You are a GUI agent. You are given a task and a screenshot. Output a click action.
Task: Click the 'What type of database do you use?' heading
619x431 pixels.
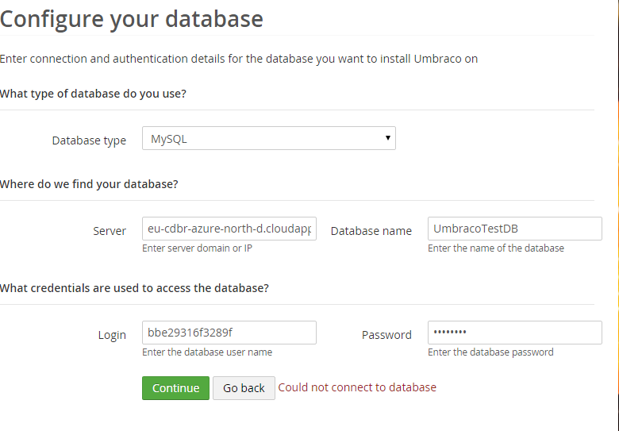tap(93, 94)
